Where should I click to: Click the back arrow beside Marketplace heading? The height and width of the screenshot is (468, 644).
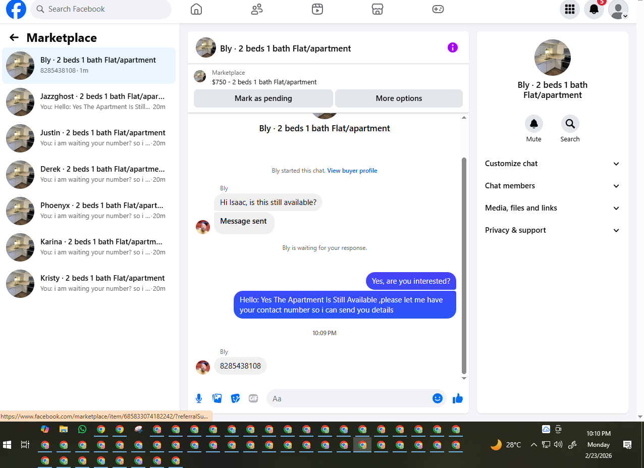pos(14,37)
